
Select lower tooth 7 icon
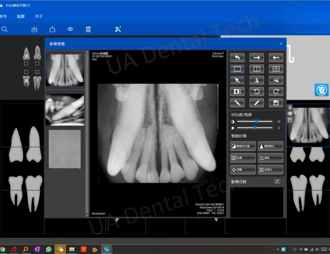(37, 83)
